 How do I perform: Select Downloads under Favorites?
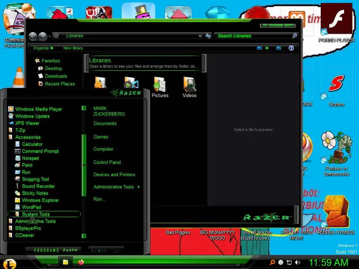click(53, 76)
